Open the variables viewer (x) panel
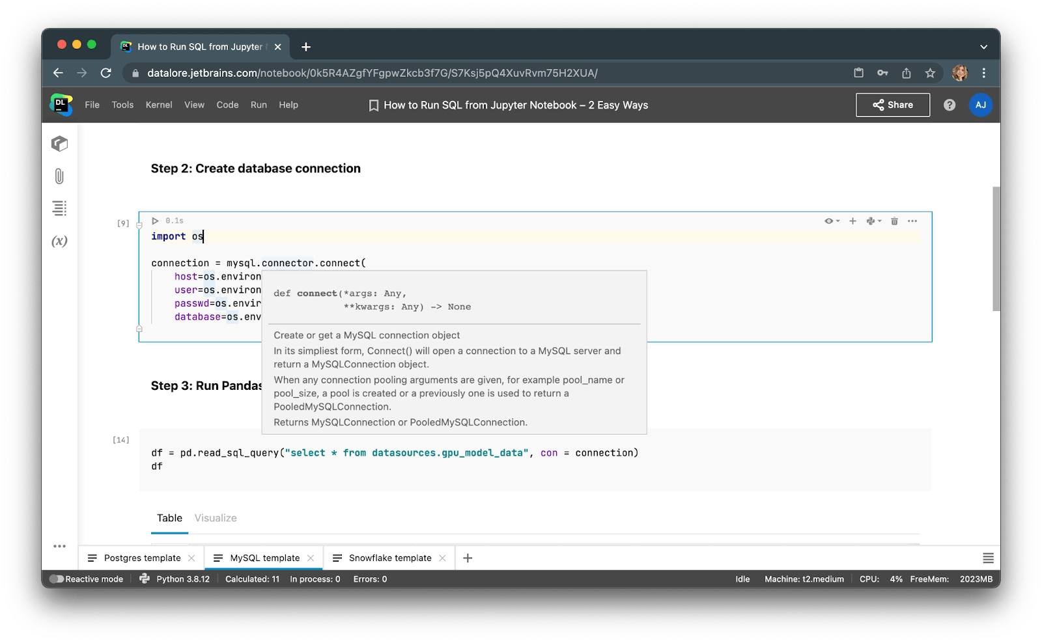This screenshot has height=643, width=1042. (x=59, y=240)
